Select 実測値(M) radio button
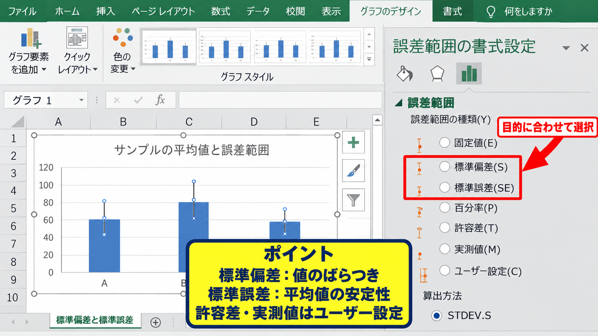This screenshot has width=598, height=336. [x=445, y=249]
